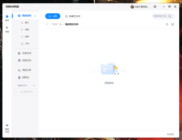Select 视频 category
The height and width of the screenshot is (140, 182).
(x=25, y=30)
